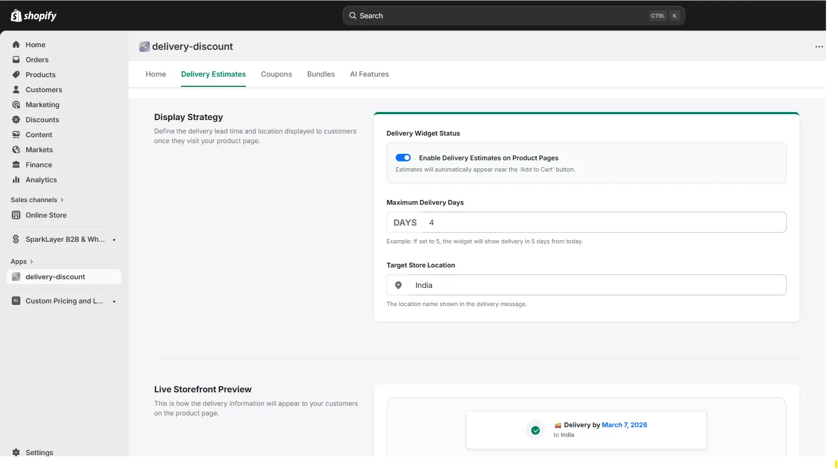Viewport: 838px width, 469px height.
Task: Switch to the Bundles tab
Action: (321, 74)
